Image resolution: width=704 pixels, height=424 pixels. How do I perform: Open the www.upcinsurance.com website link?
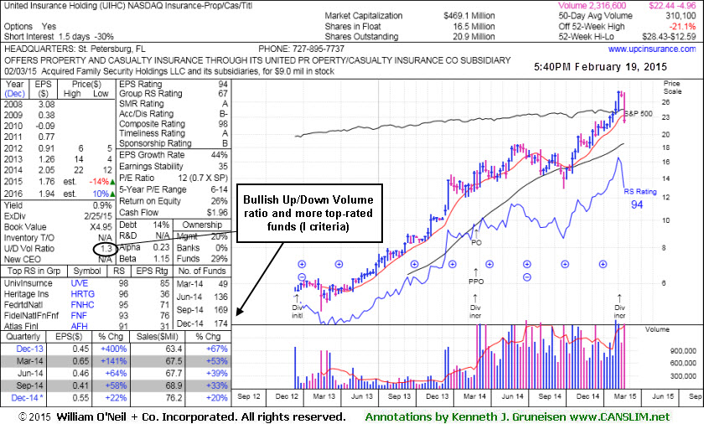651,49
